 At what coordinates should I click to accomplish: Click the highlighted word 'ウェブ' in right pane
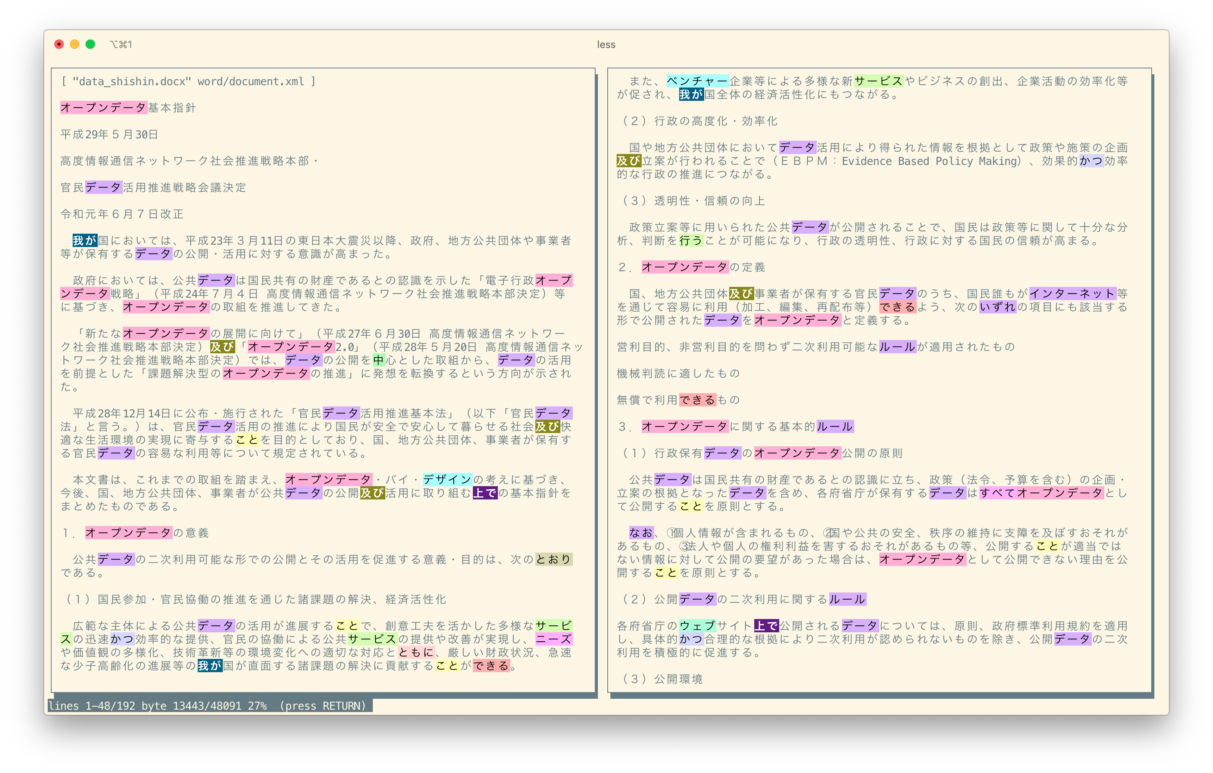click(698, 626)
